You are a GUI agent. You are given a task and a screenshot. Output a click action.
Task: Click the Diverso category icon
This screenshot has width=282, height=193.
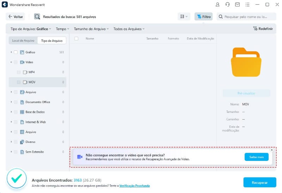[22, 142]
